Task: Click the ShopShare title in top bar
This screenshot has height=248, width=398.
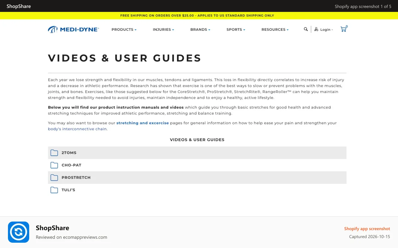Action: click(x=19, y=6)
